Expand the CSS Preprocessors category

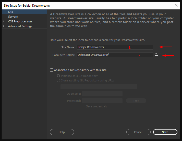coord(4,21)
